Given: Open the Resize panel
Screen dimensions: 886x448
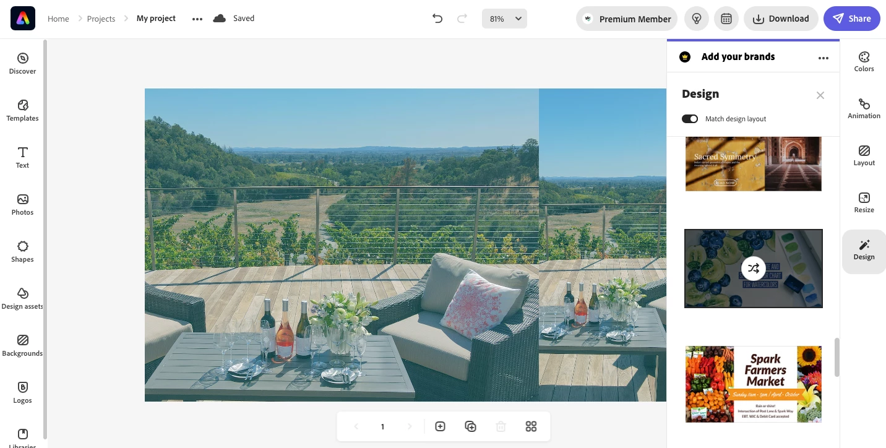Looking at the screenshot, I should pyautogui.click(x=864, y=202).
